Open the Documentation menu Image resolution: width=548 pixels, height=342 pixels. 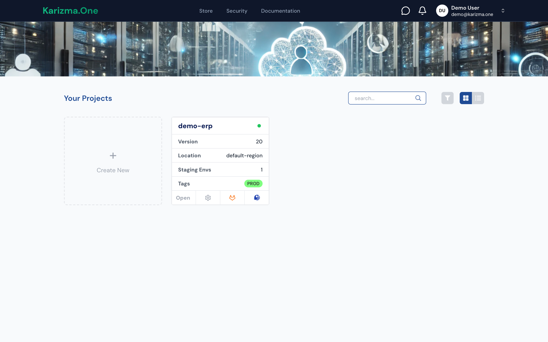tap(281, 11)
